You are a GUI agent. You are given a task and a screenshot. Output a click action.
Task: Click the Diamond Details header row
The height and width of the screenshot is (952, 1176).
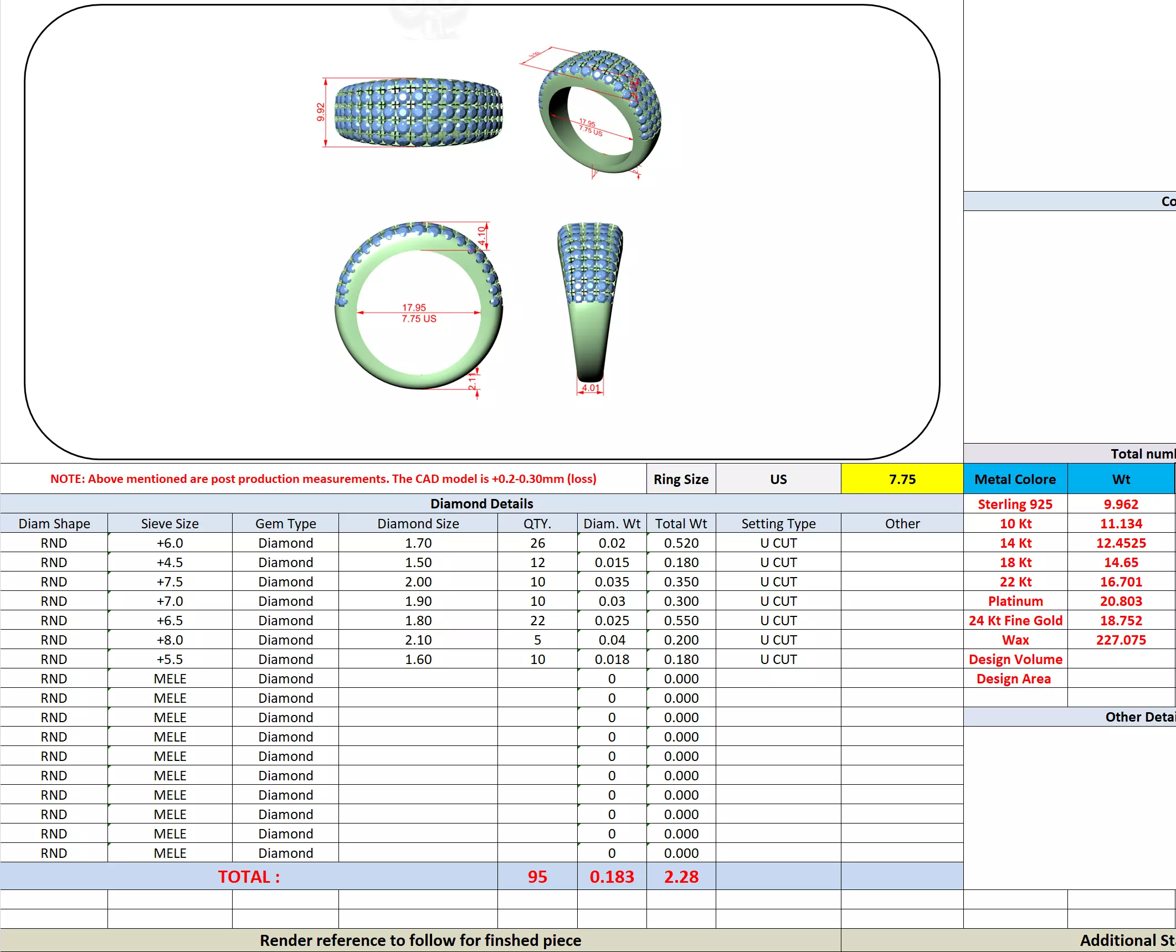(x=481, y=503)
